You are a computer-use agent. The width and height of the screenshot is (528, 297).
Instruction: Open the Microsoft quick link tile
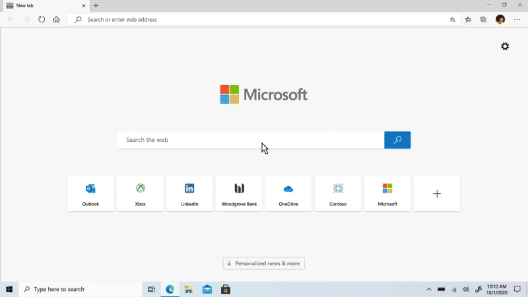pyautogui.click(x=387, y=194)
